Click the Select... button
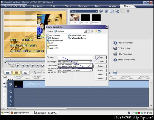154x120 pixels. 101,79
